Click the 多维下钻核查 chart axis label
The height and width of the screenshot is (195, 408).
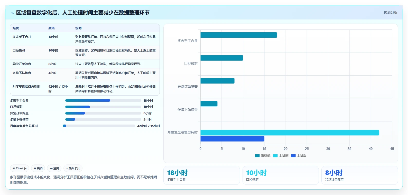pos(188,109)
